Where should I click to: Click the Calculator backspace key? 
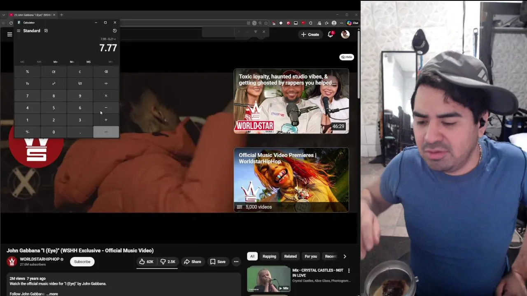[x=106, y=72]
